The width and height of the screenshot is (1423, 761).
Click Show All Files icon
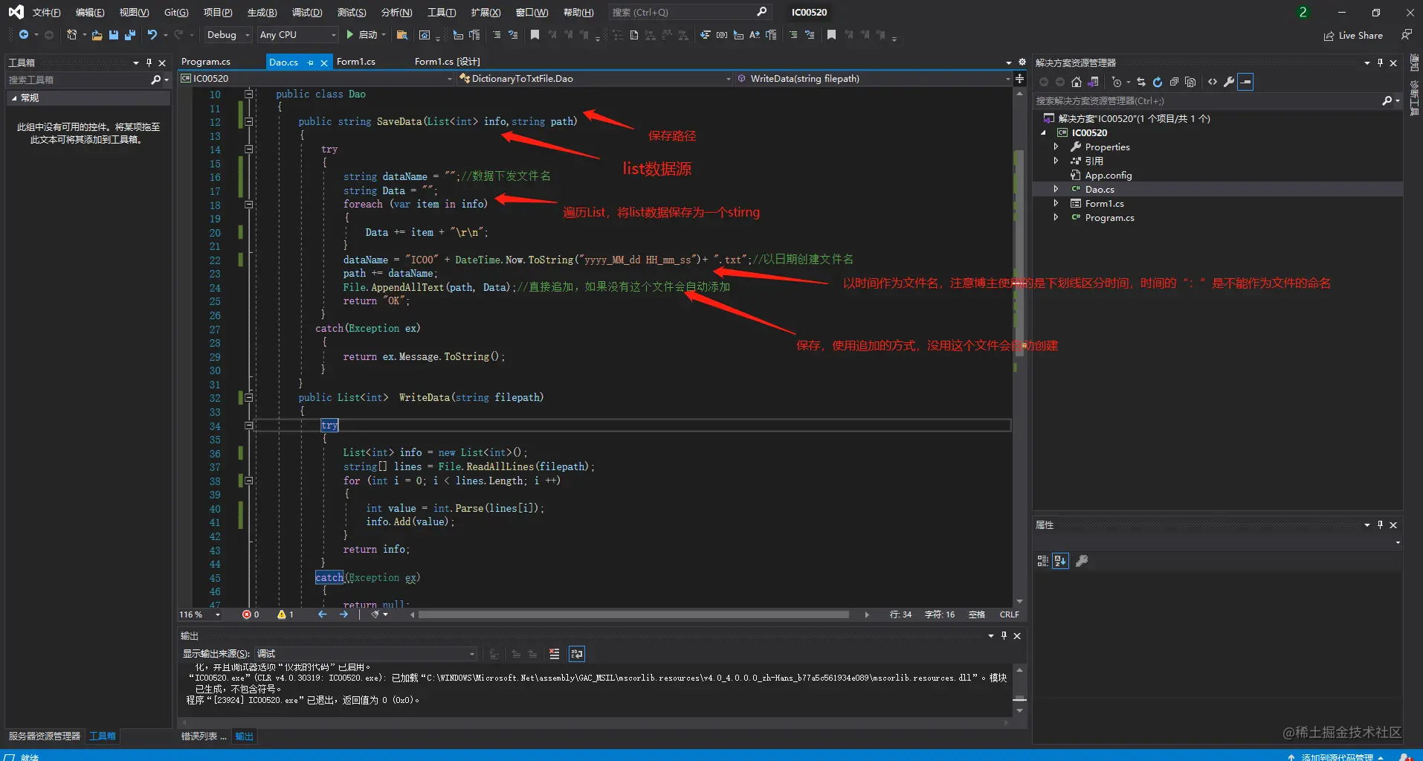coord(1190,82)
